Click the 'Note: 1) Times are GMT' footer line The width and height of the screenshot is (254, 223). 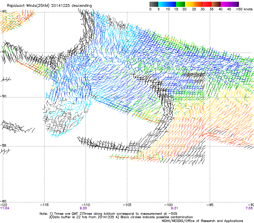[x=108, y=214]
